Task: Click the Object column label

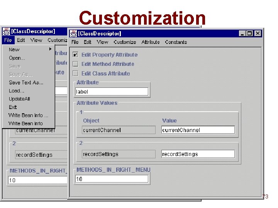Action: (91, 121)
